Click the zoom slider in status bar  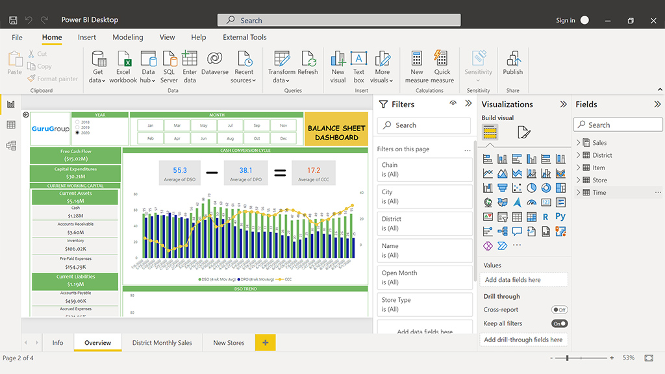click(568, 358)
